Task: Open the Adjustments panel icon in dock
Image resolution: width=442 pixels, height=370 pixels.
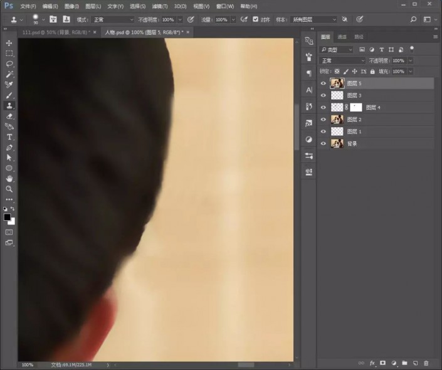Action: (x=309, y=139)
